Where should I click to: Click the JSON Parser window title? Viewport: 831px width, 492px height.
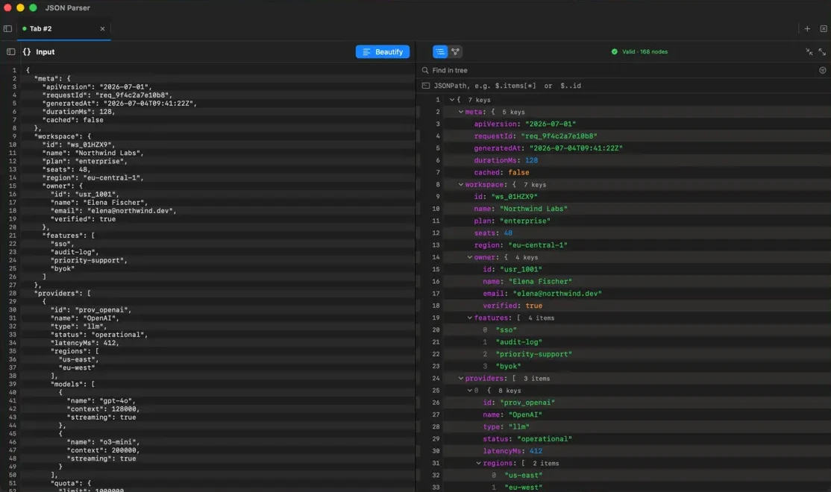coord(67,8)
